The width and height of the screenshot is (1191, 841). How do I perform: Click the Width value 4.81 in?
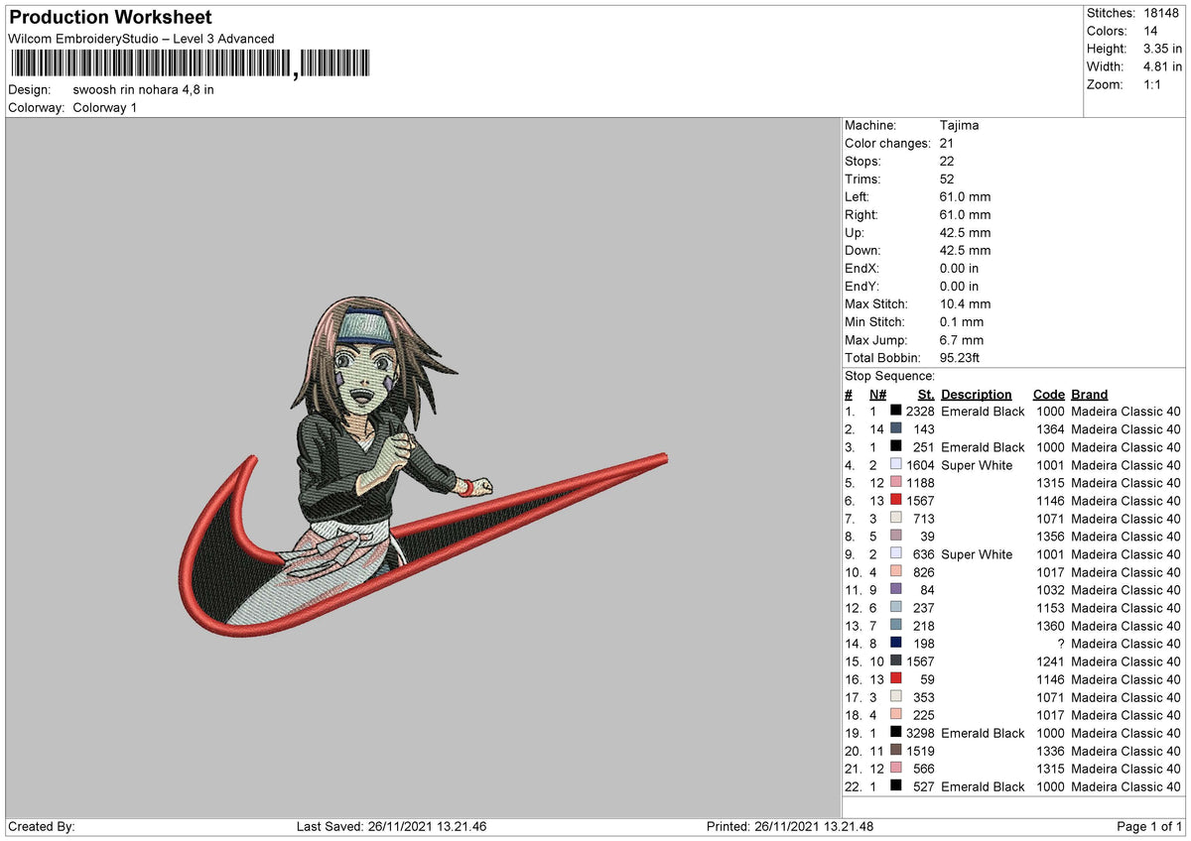pyautogui.click(x=1162, y=66)
